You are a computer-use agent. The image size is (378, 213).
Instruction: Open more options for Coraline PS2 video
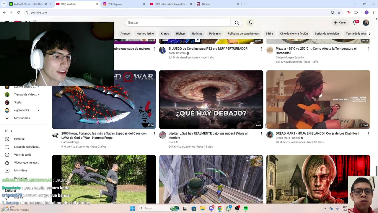pos(261,49)
